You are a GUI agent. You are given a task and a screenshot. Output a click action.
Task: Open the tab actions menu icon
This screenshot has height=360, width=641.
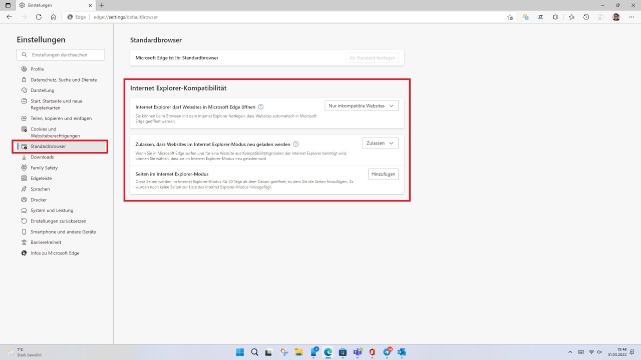[8, 5]
